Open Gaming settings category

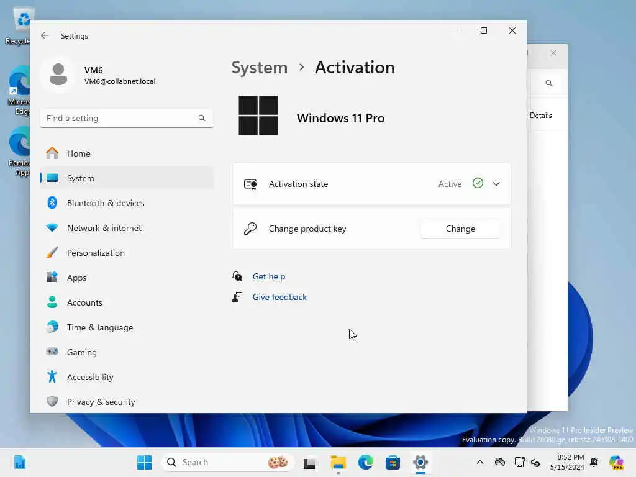tap(127, 352)
